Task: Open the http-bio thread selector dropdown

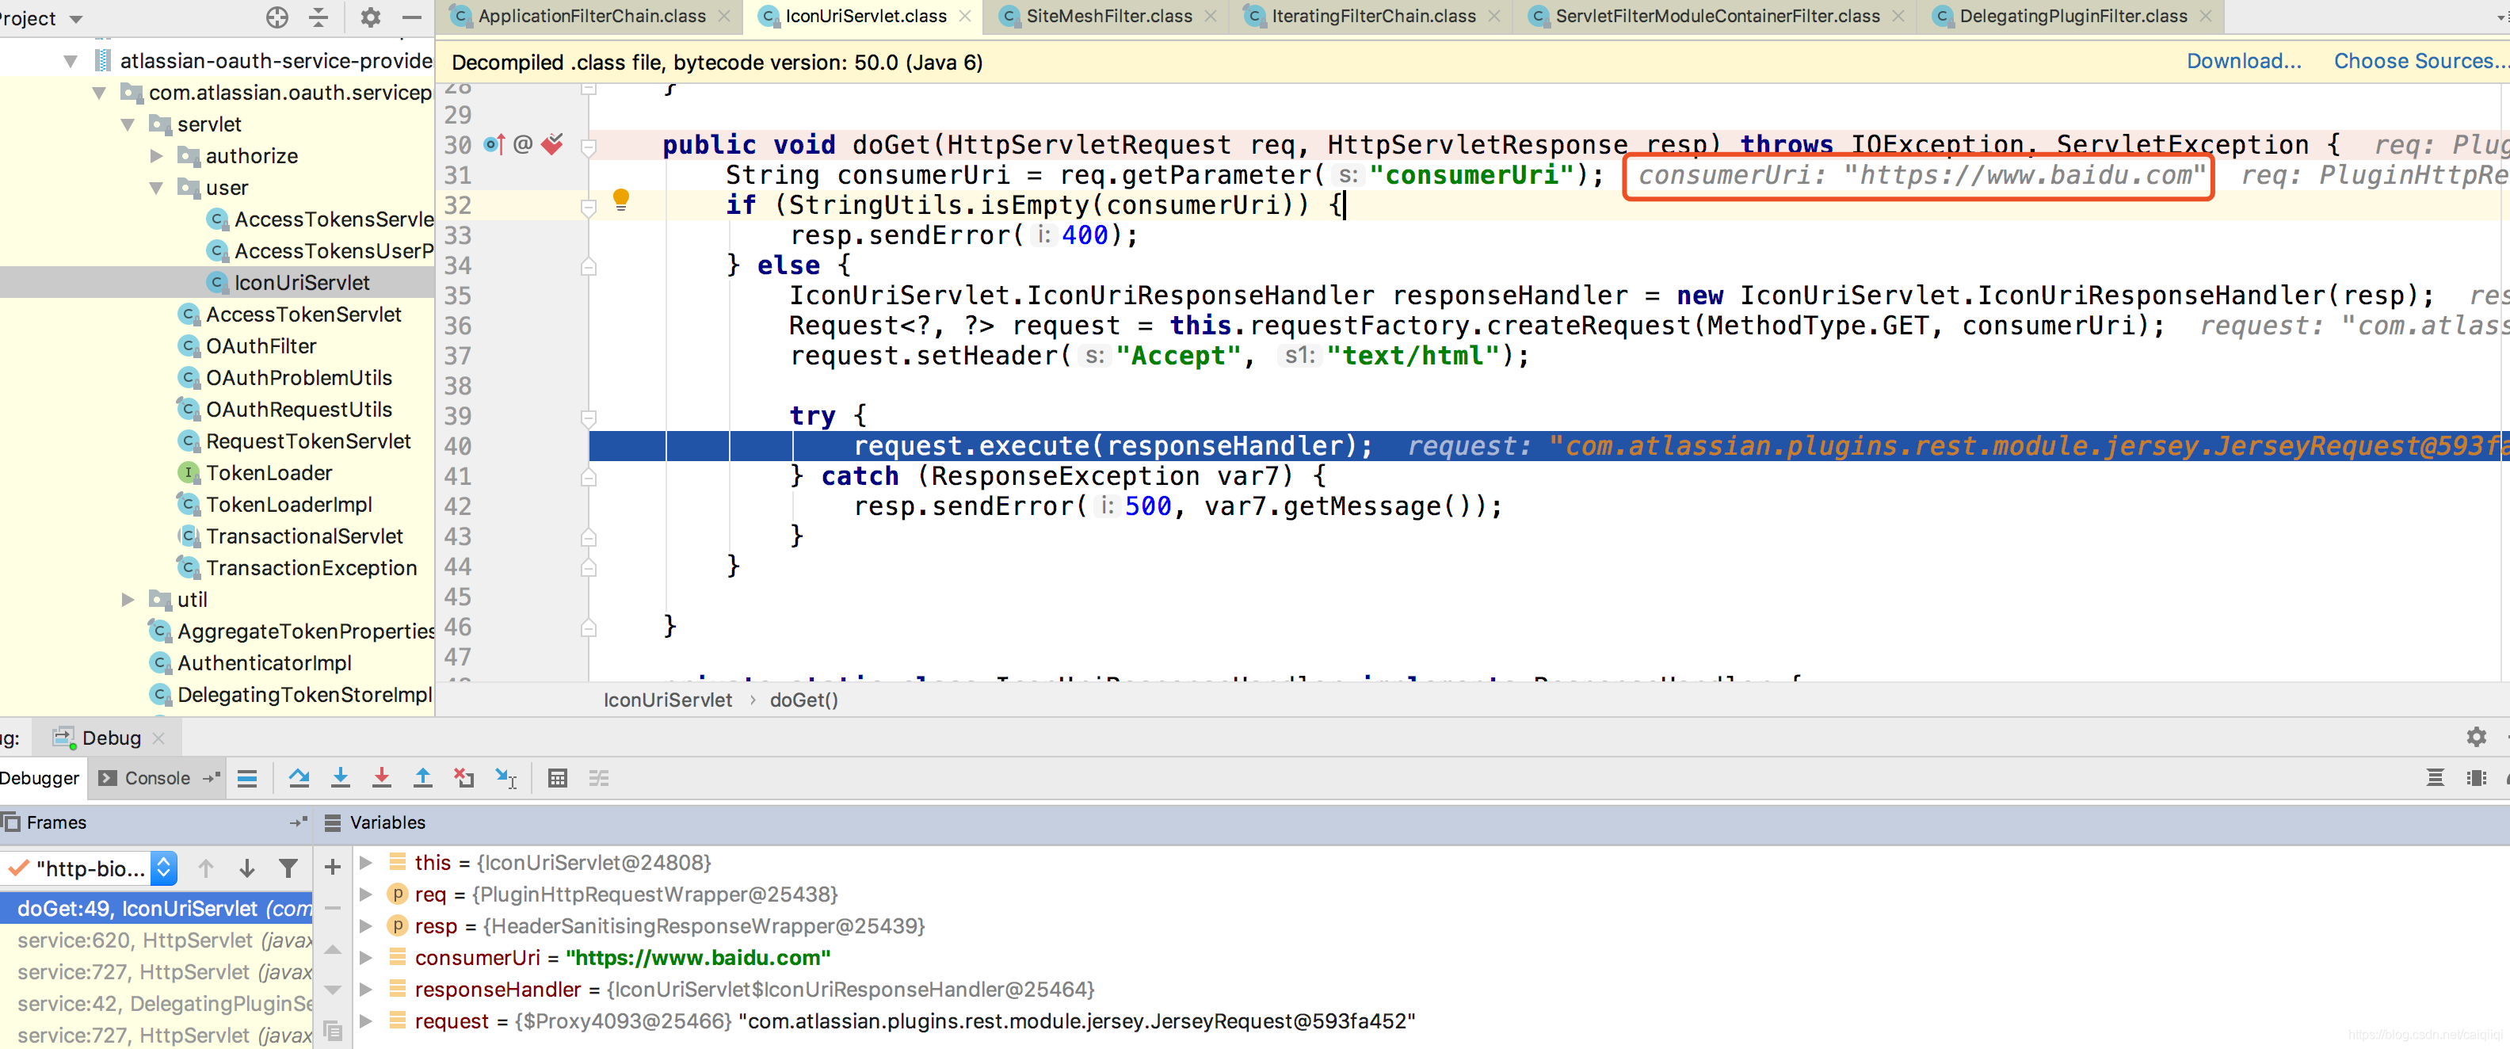Action: tap(165, 868)
